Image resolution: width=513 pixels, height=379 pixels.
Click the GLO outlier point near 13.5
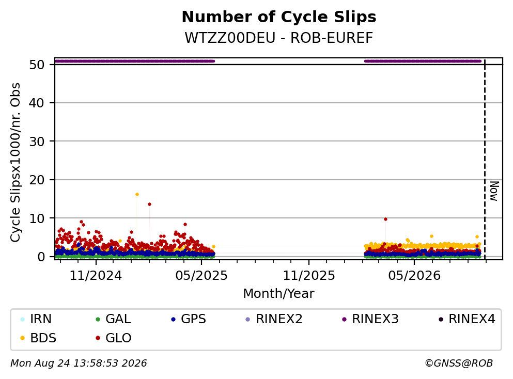click(149, 204)
